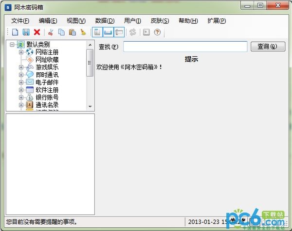Screen dimensions: 292x231
Task: Maximize the 阿木密码箱 window
Action: 260,6
